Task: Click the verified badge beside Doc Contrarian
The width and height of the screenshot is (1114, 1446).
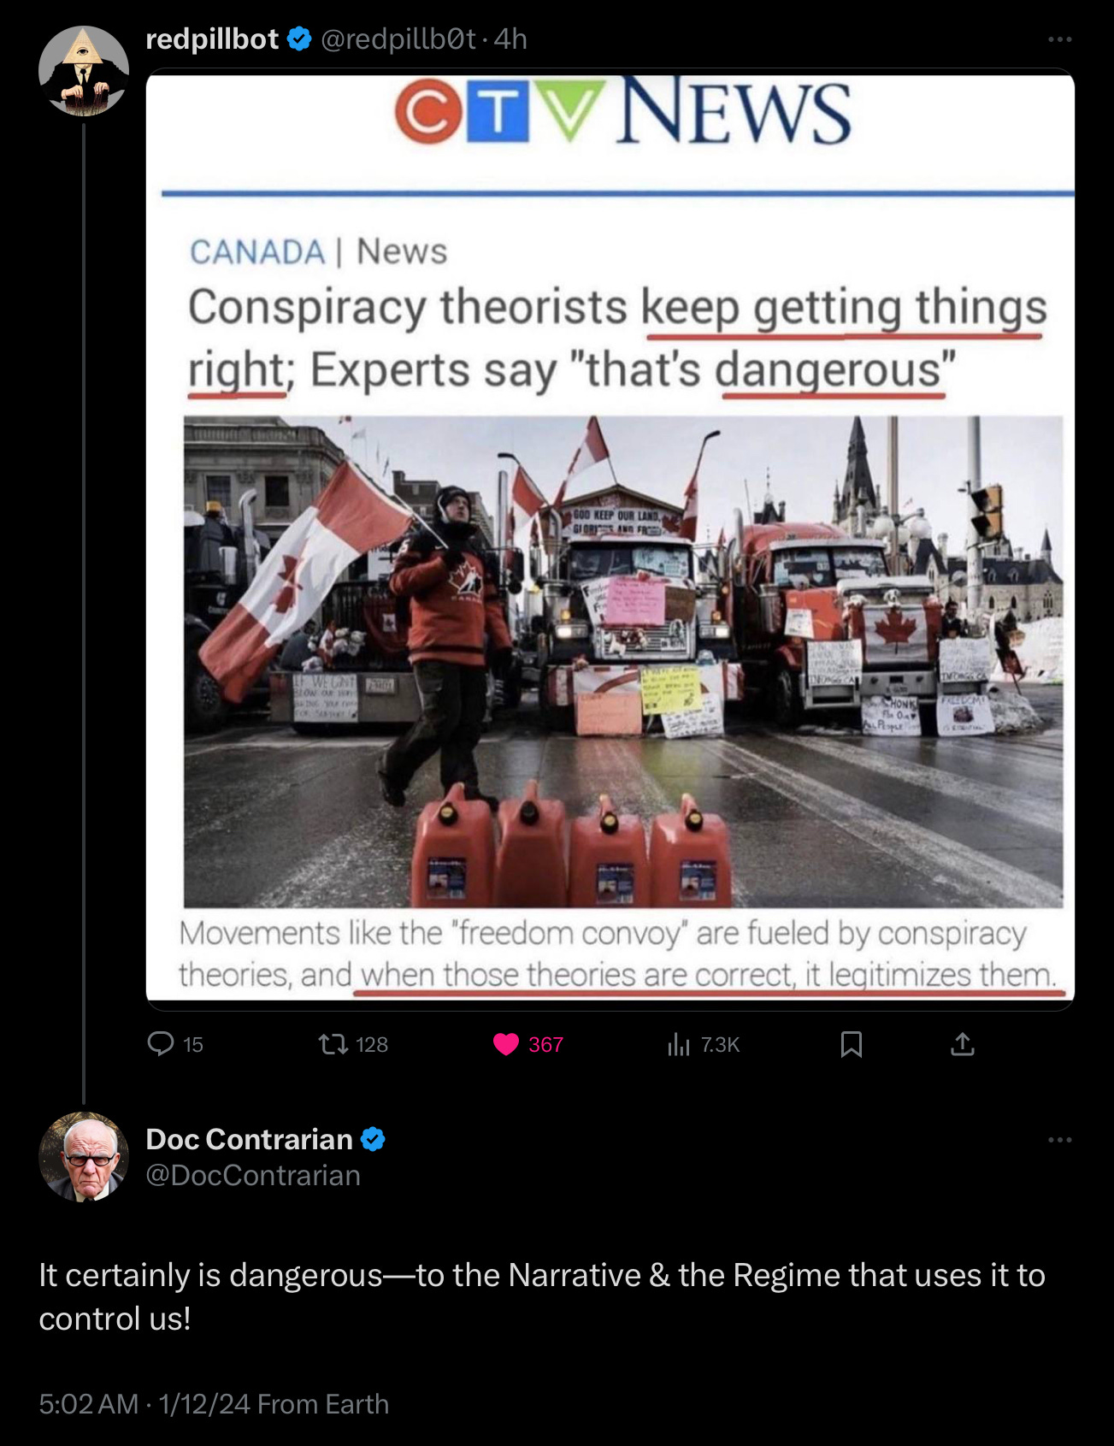Action: (373, 1139)
